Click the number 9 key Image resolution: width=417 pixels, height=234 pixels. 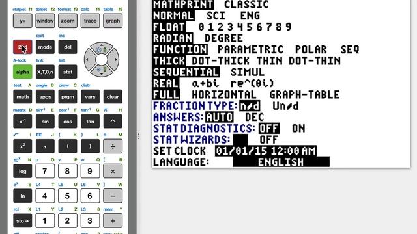click(90, 171)
